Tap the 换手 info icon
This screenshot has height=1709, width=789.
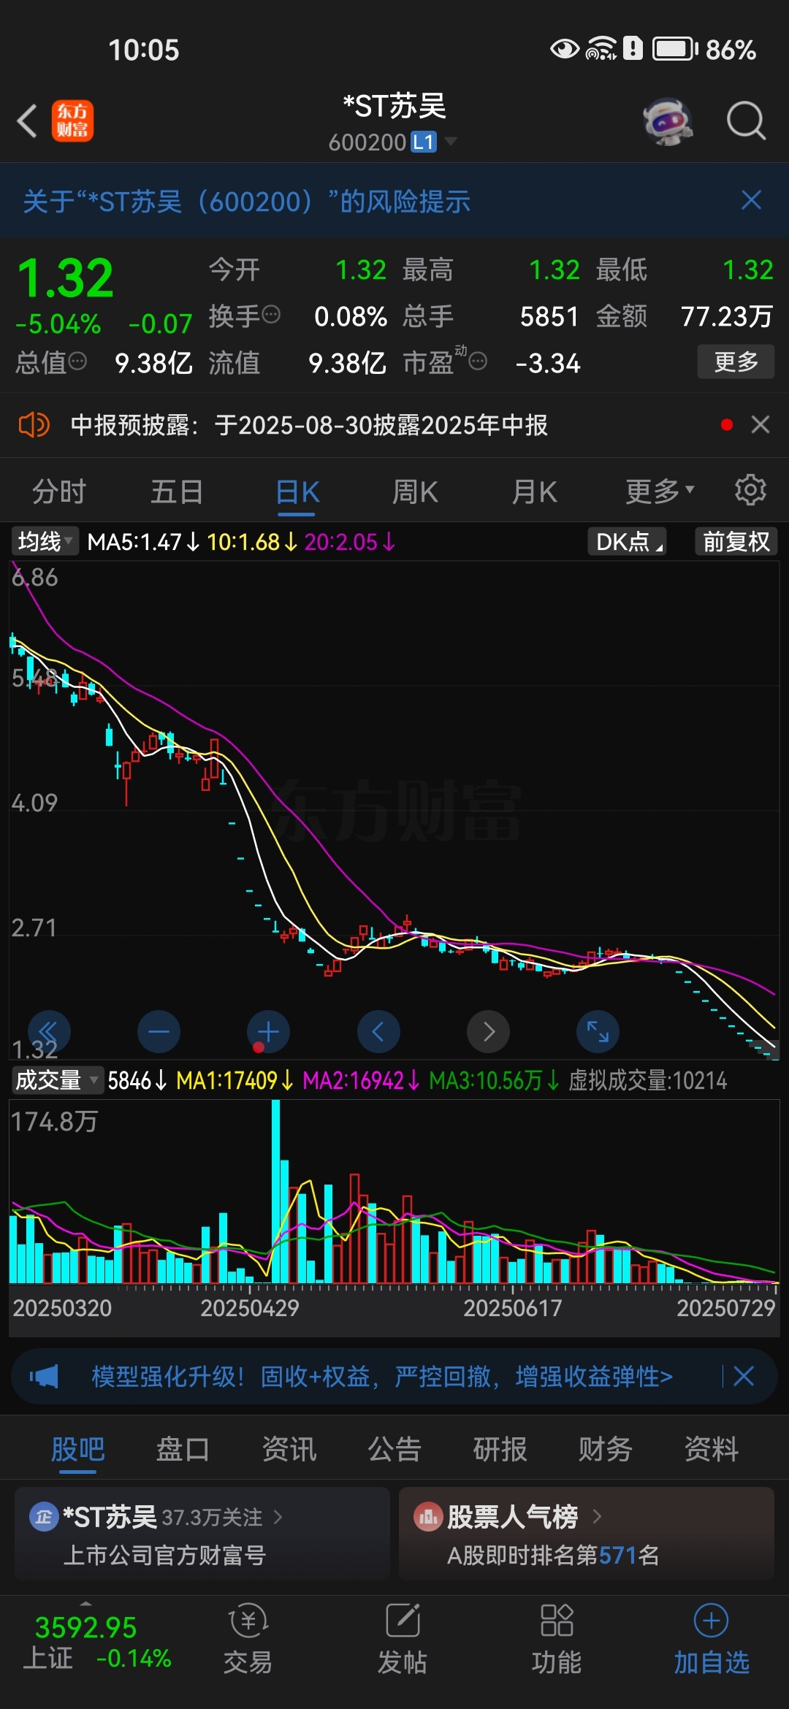[271, 316]
